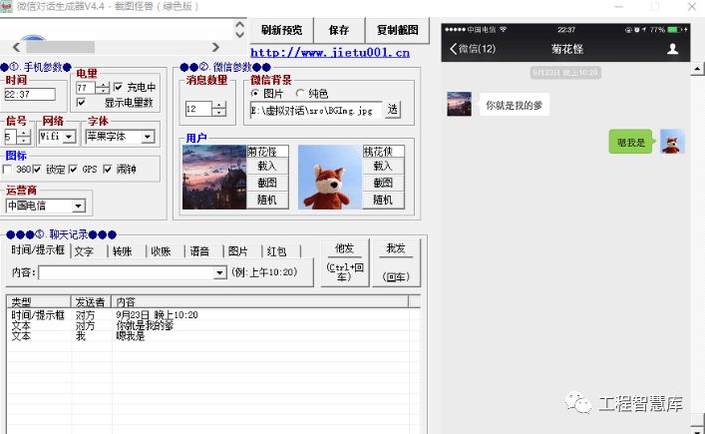Click 随机 random for 菊花怪 user
This screenshot has width=705, height=434.
point(267,200)
